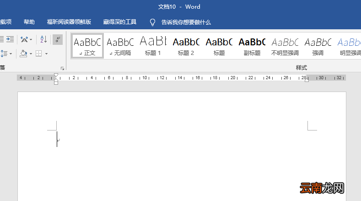Screen dimensions: 361x201
Task: Open the Asian layout dropdown arrow
Action: point(31,40)
